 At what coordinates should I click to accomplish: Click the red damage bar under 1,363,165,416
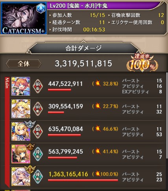click(83, 180)
